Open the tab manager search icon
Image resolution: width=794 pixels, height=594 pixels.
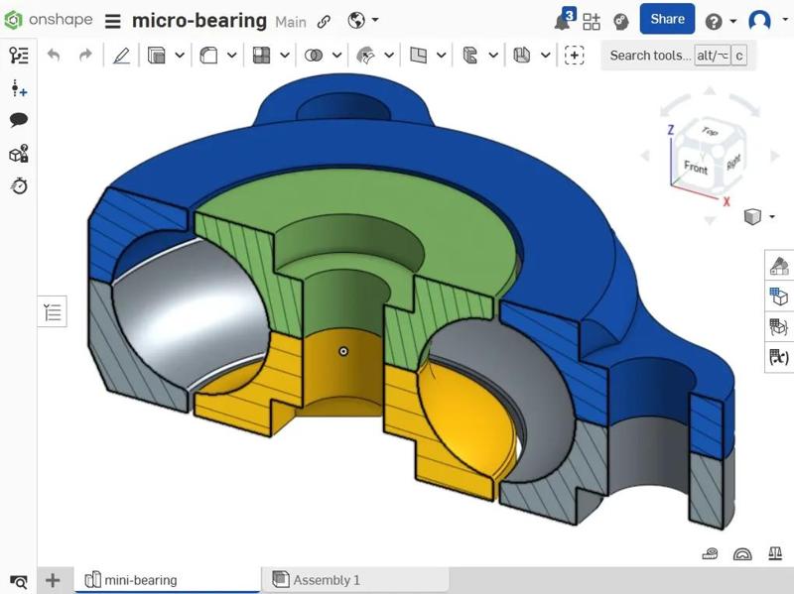(19, 582)
